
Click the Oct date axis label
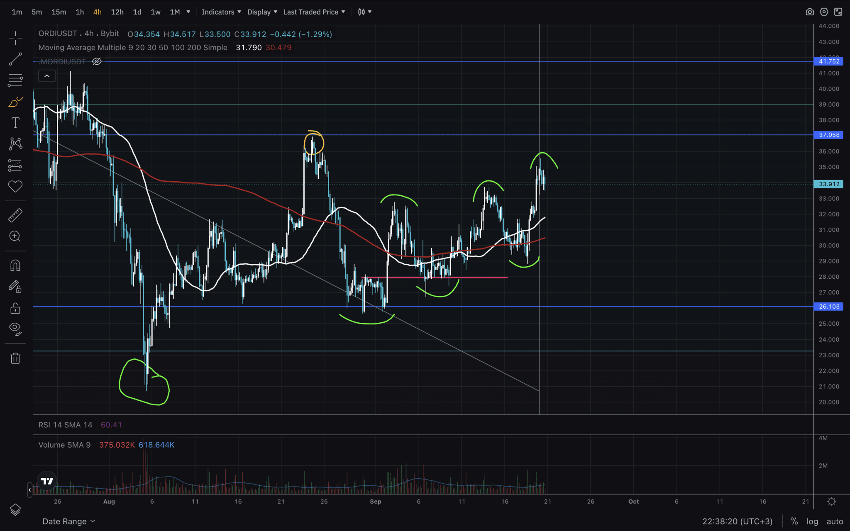click(634, 502)
